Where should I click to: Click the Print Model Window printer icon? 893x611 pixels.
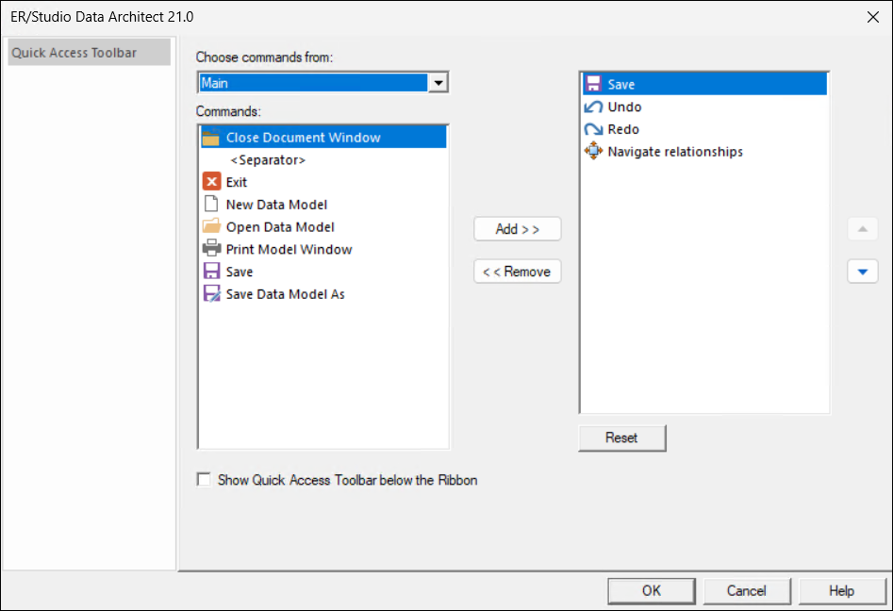point(211,248)
